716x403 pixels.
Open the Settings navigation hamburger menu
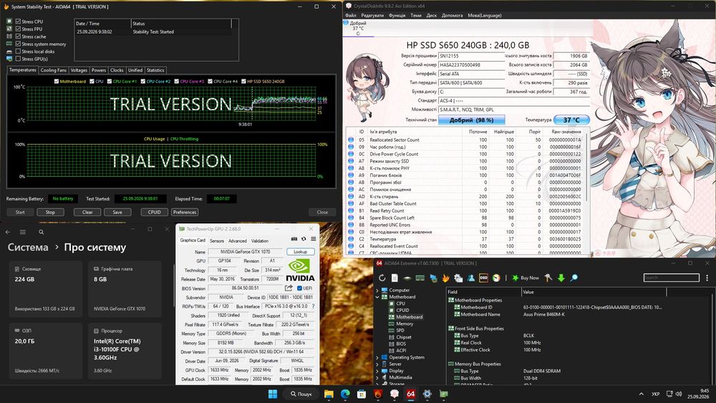click(23, 232)
